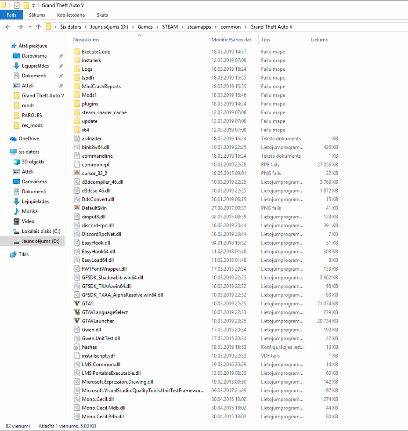Click the OneDrive cloud icon

coord(13,138)
